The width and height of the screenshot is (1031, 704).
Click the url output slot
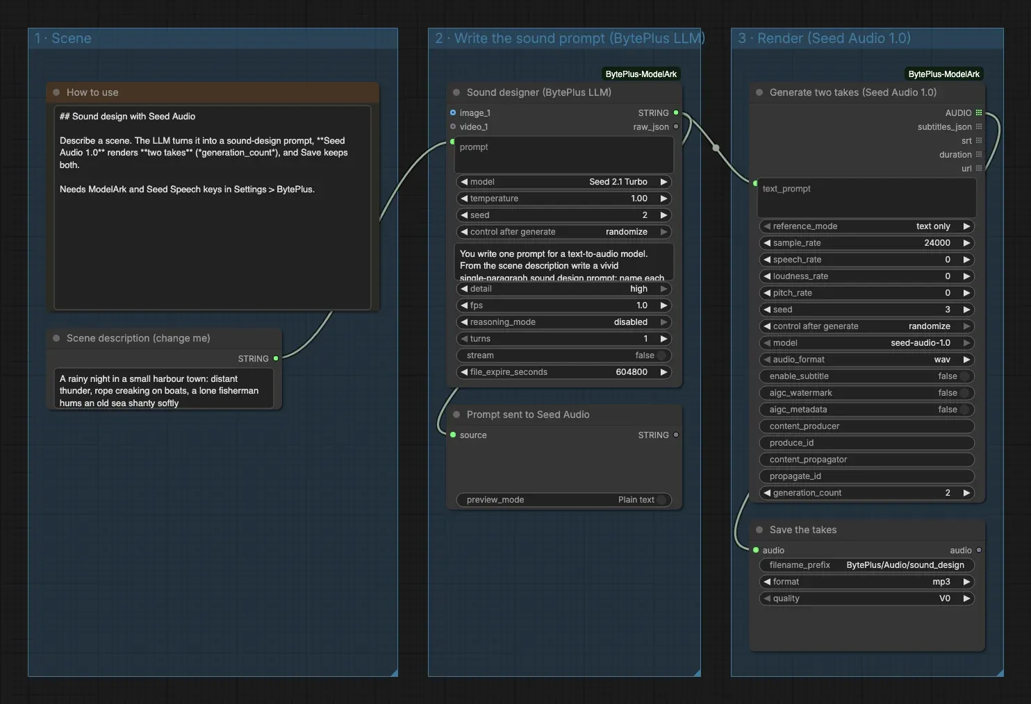[979, 168]
